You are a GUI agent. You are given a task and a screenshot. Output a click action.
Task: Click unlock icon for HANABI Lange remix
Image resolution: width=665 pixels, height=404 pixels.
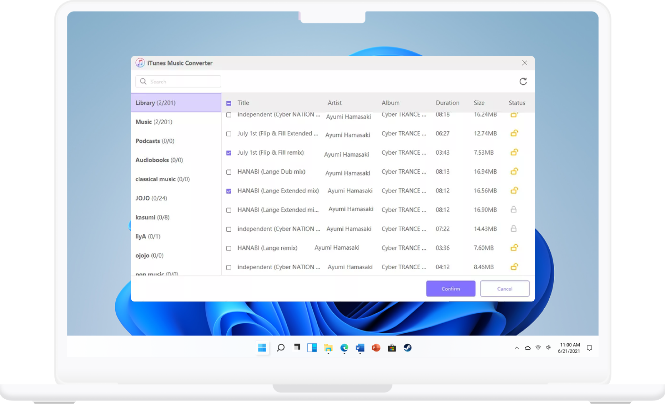(x=514, y=248)
